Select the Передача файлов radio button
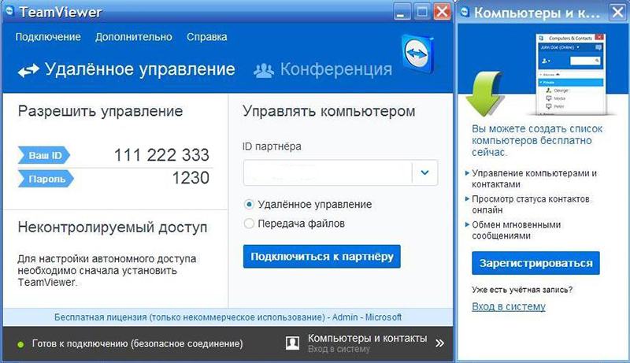This screenshot has height=363, width=630. coord(249,224)
